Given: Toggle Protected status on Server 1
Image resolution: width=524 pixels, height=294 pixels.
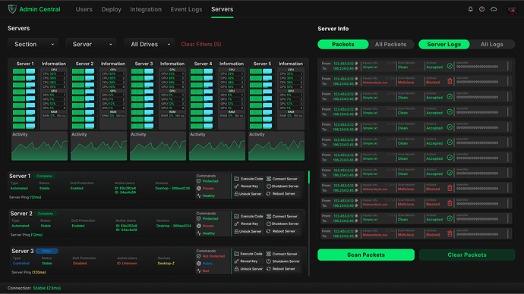Looking at the screenshot, I should pyautogui.click(x=207, y=181).
